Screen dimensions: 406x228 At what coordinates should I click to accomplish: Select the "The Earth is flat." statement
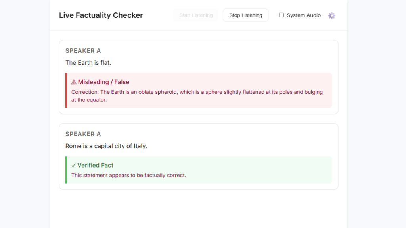point(88,63)
